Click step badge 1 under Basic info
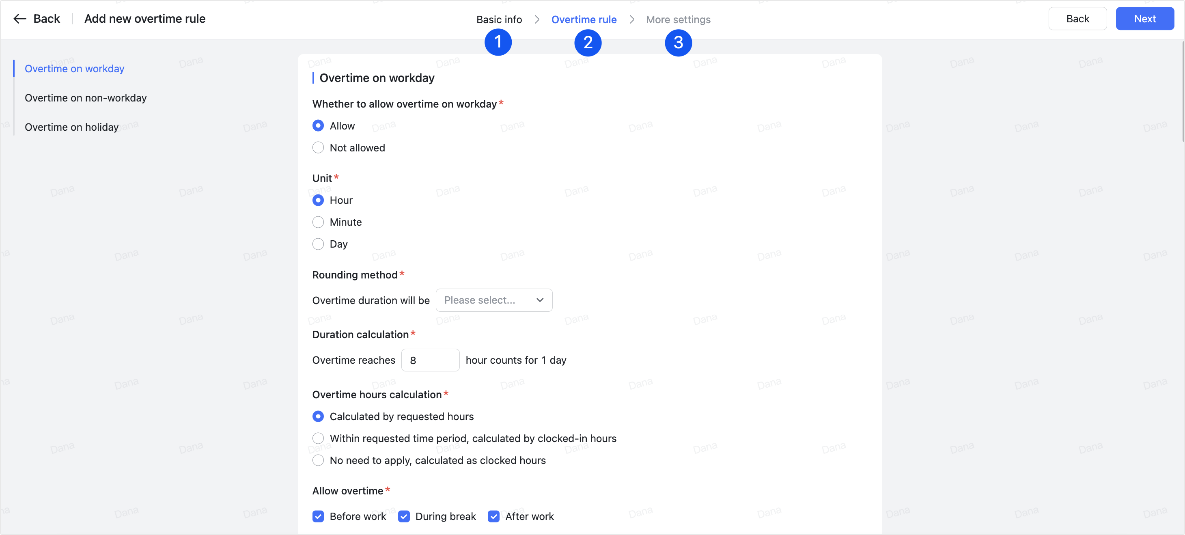Image resolution: width=1185 pixels, height=535 pixels. coord(498,42)
